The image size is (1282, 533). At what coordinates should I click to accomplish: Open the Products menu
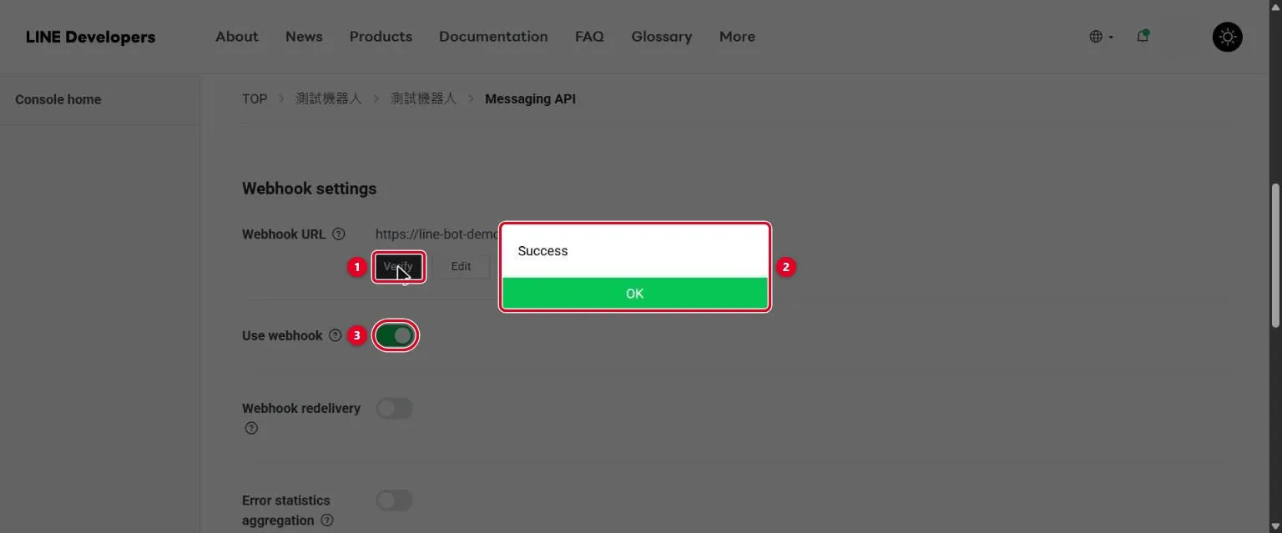381,37
